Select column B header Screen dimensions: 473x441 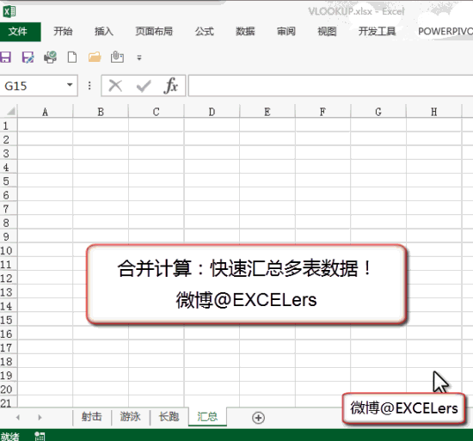(x=101, y=112)
